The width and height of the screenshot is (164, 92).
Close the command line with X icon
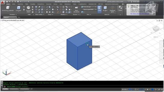tap(2, 83)
